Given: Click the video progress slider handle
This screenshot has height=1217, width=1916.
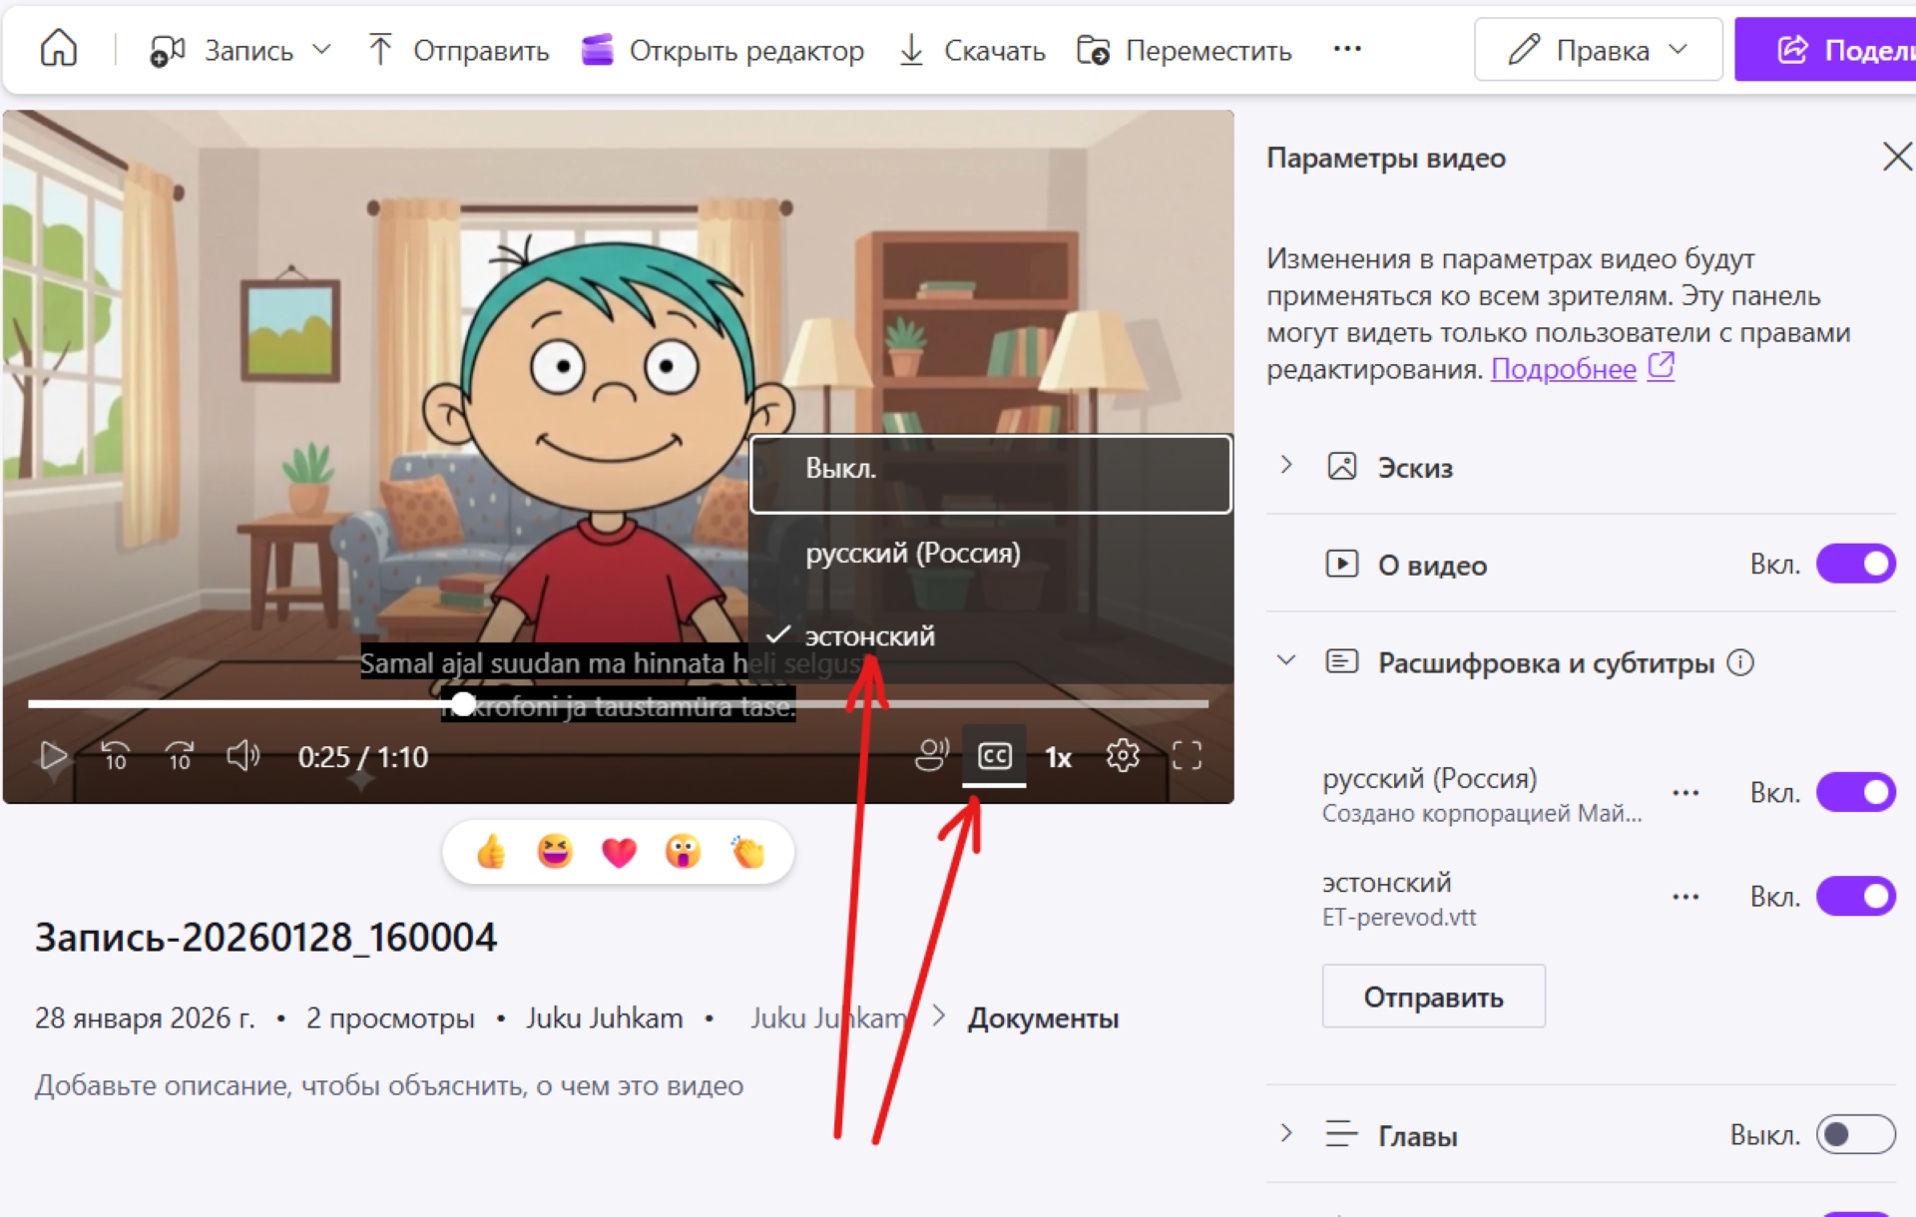Looking at the screenshot, I should [x=463, y=703].
